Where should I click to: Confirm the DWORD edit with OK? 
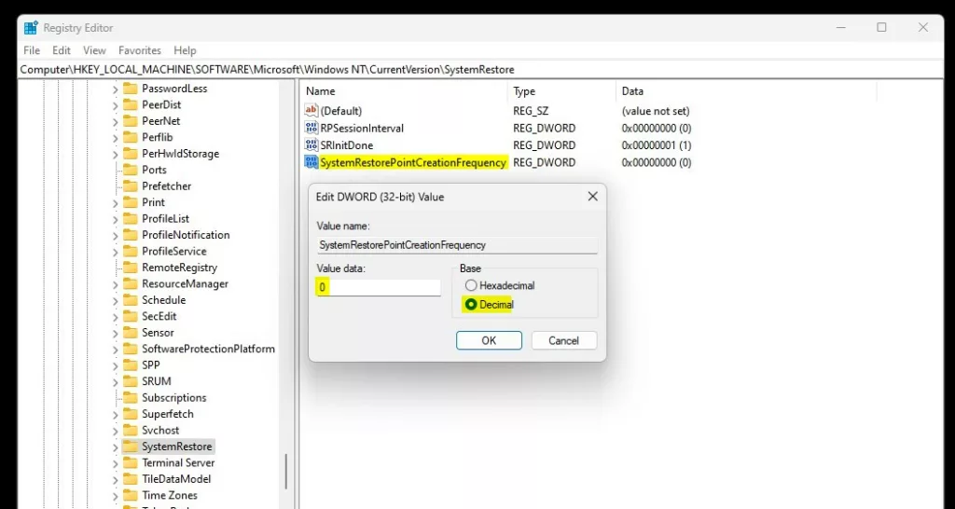489,340
